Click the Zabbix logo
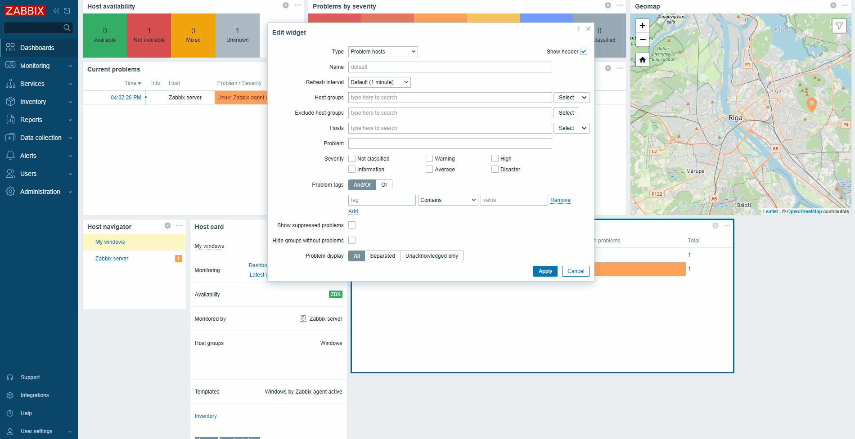 pyautogui.click(x=25, y=11)
